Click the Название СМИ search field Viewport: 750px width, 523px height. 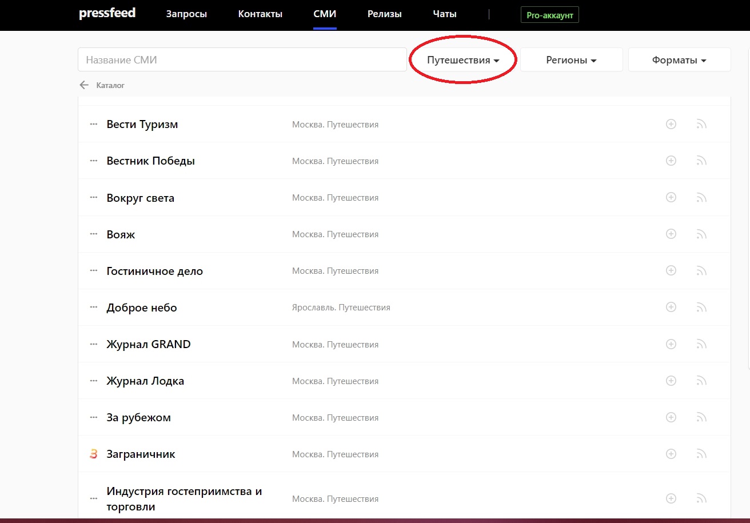pos(242,59)
